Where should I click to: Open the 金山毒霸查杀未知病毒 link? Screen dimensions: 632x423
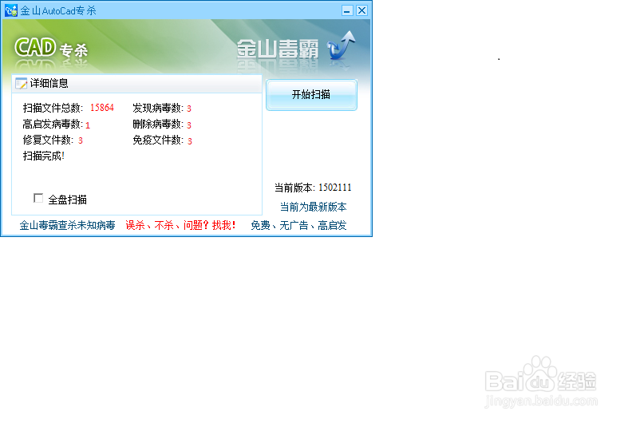tap(67, 225)
